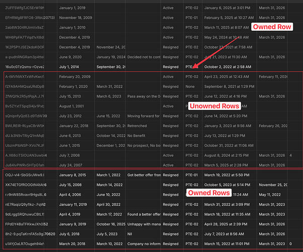Click 'October 31, 2022 at 11:06 AM' cell
The height and width of the screenshot is (252, 303).
pyautogui.click(x=229, y=146)
